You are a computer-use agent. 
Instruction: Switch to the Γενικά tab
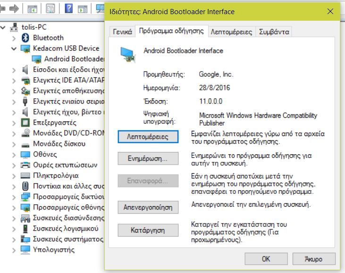(122, 32)
